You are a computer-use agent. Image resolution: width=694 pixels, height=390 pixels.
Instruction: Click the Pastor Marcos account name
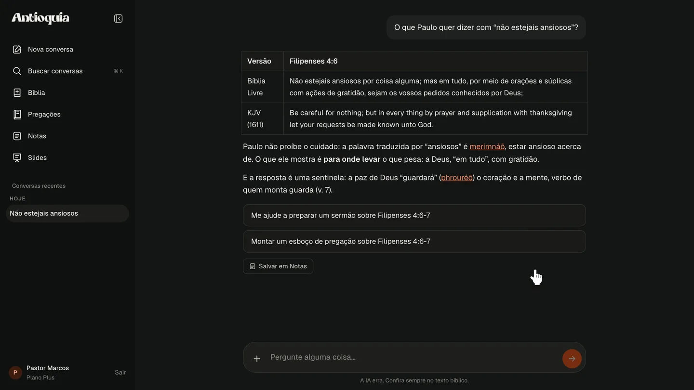point(48,368)
